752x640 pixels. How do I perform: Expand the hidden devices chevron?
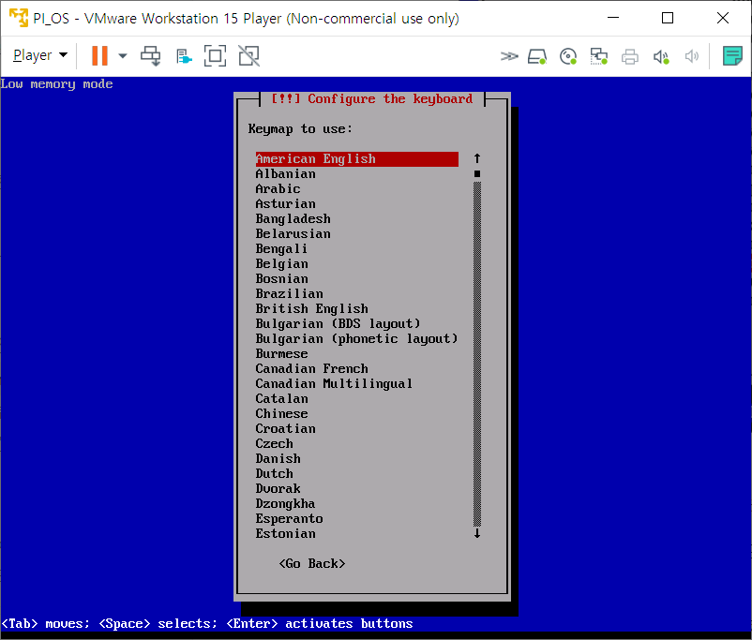coord(508,56)
